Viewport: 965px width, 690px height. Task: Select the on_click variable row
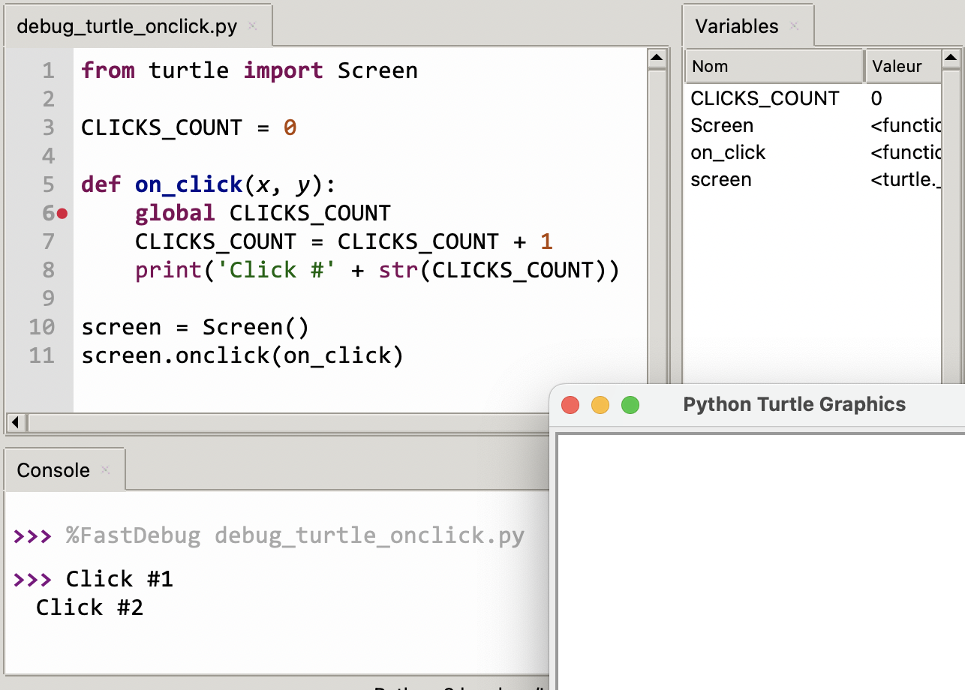click(x=728, y=152)
